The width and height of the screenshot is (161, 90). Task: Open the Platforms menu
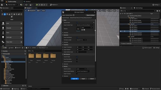tap(54, 5)
